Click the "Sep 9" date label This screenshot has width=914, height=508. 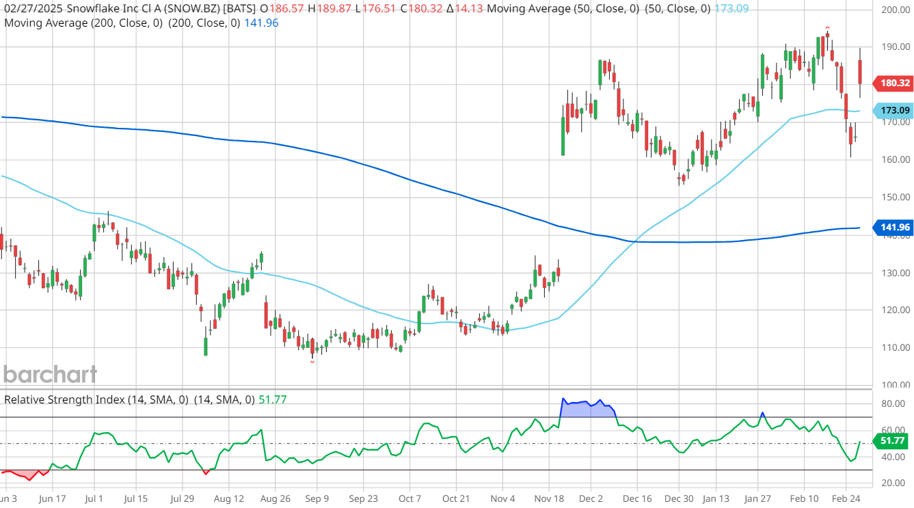[x=317, y=499]
